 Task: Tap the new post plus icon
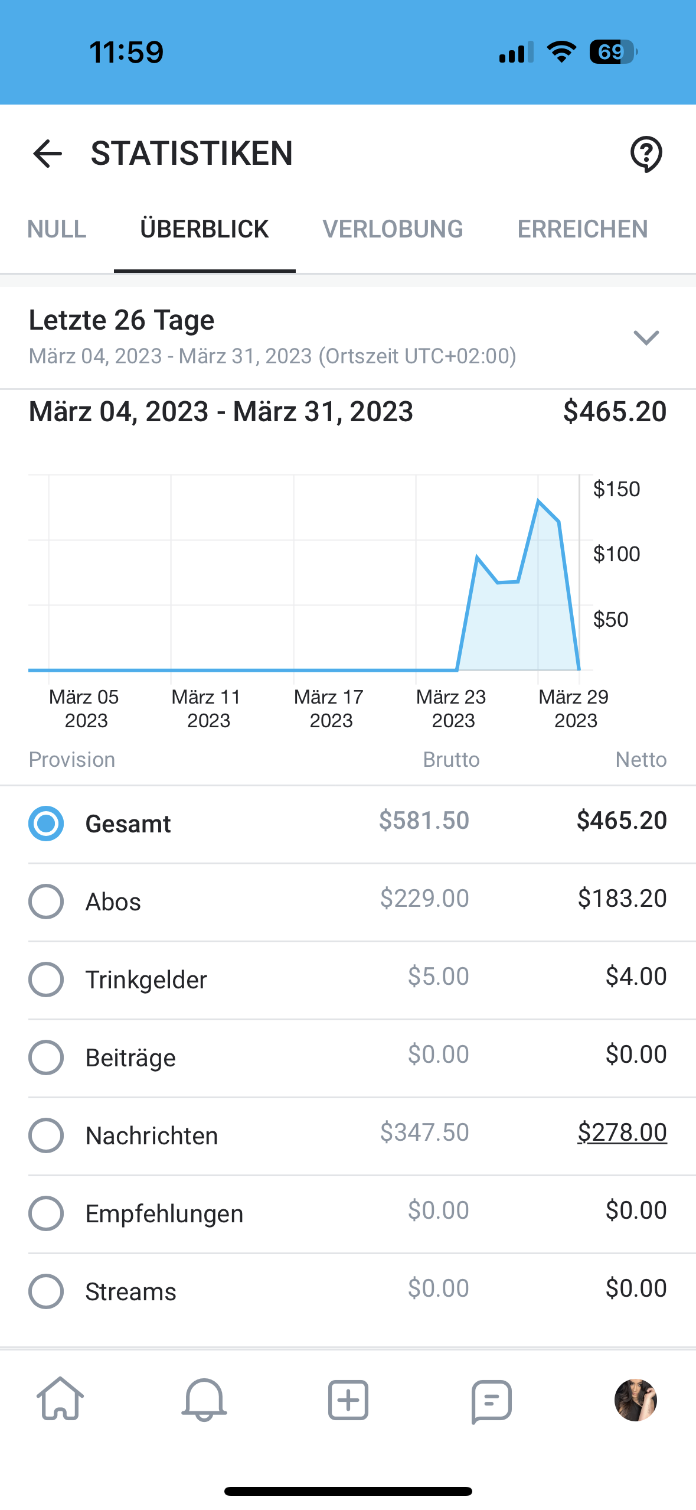348,1400
